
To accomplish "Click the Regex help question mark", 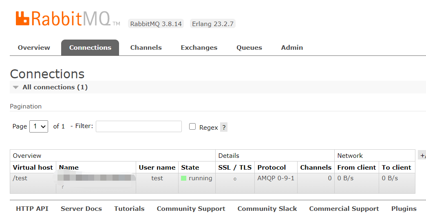I will 223,127.
